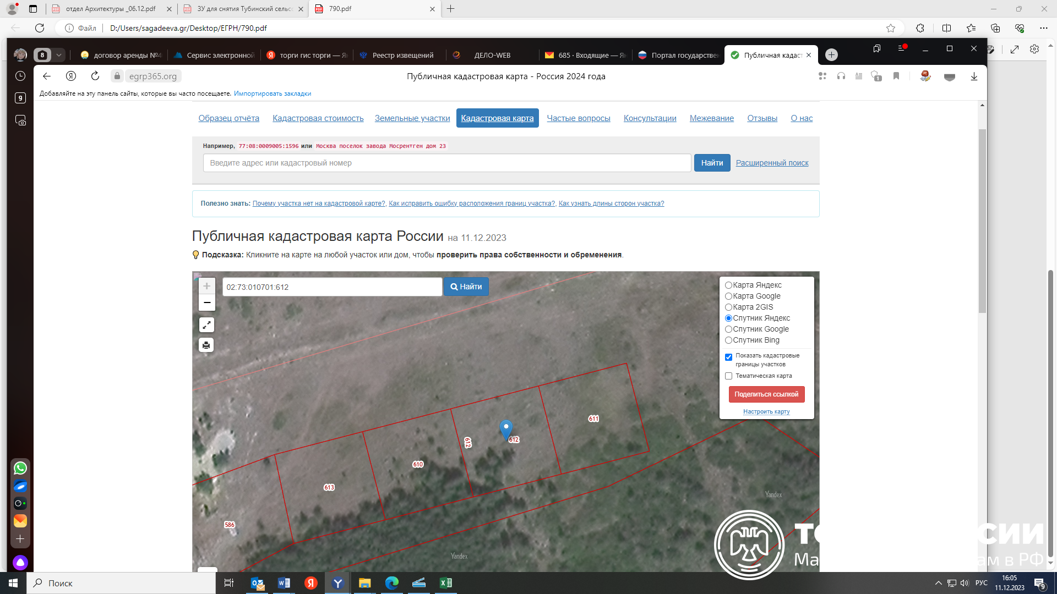This screenshot has width=1057, height=594.
Task: Reload the egrp365.org page
Action: click(95, 76)
